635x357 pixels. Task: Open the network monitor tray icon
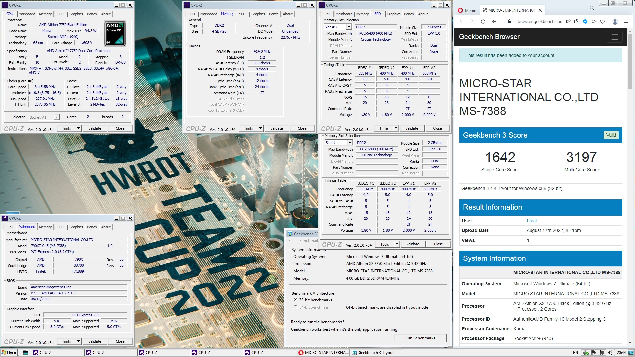(602, 353)
